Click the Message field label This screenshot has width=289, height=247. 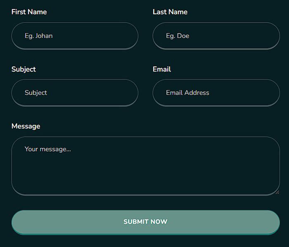26,126
